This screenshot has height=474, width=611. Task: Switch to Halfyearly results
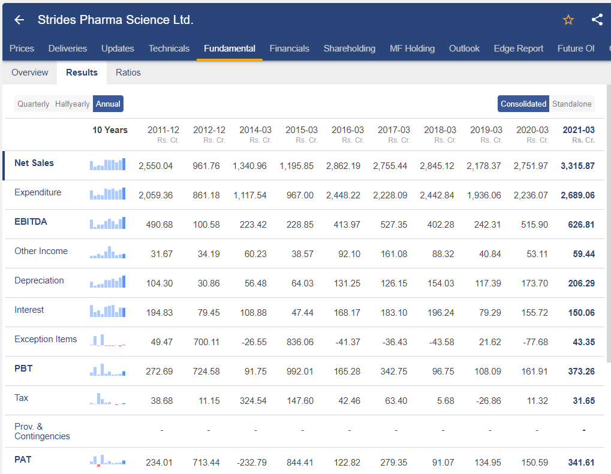[72, 104]
